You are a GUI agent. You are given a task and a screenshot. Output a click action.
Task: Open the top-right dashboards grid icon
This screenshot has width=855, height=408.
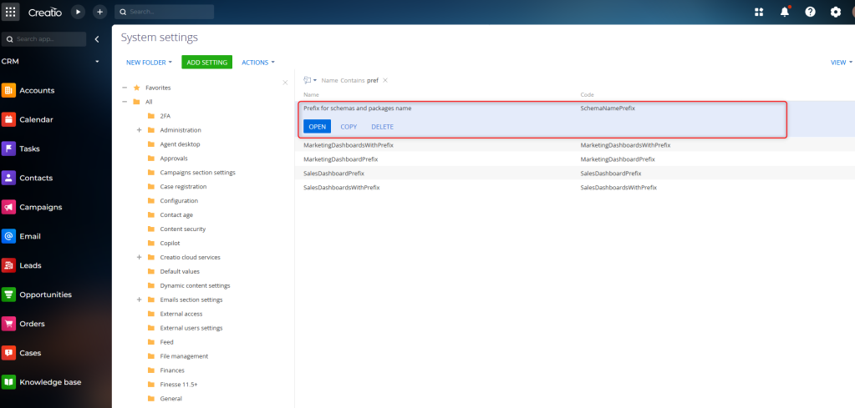pos(759,12)
